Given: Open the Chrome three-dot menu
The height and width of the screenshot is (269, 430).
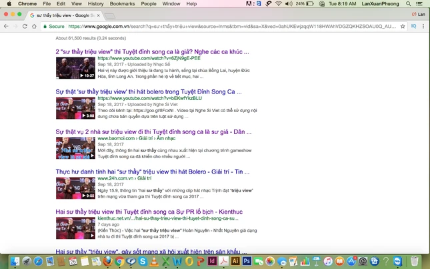Looking at the screenshot, I should click(423, 27).
